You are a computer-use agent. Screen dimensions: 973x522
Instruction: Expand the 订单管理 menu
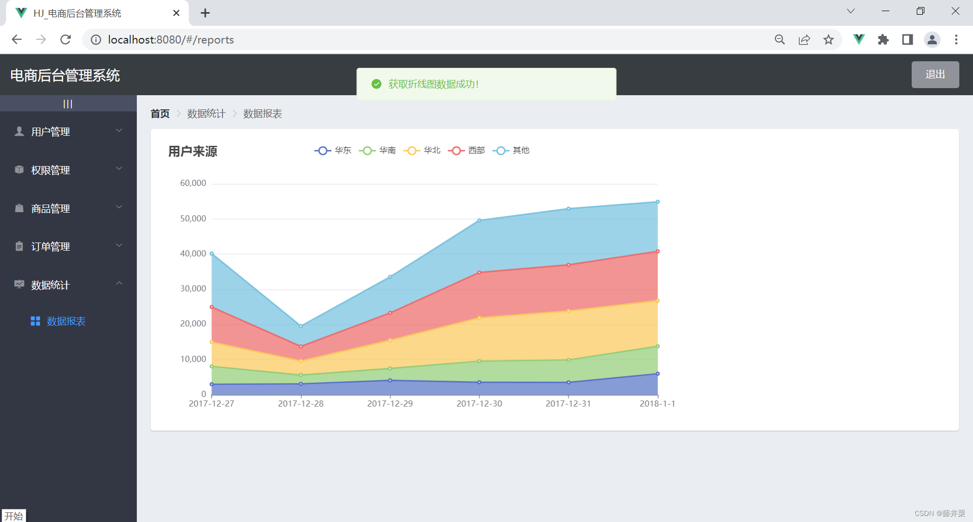point(68,247)
